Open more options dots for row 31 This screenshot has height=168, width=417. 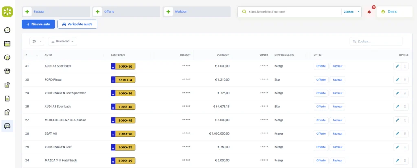point(405,66)
